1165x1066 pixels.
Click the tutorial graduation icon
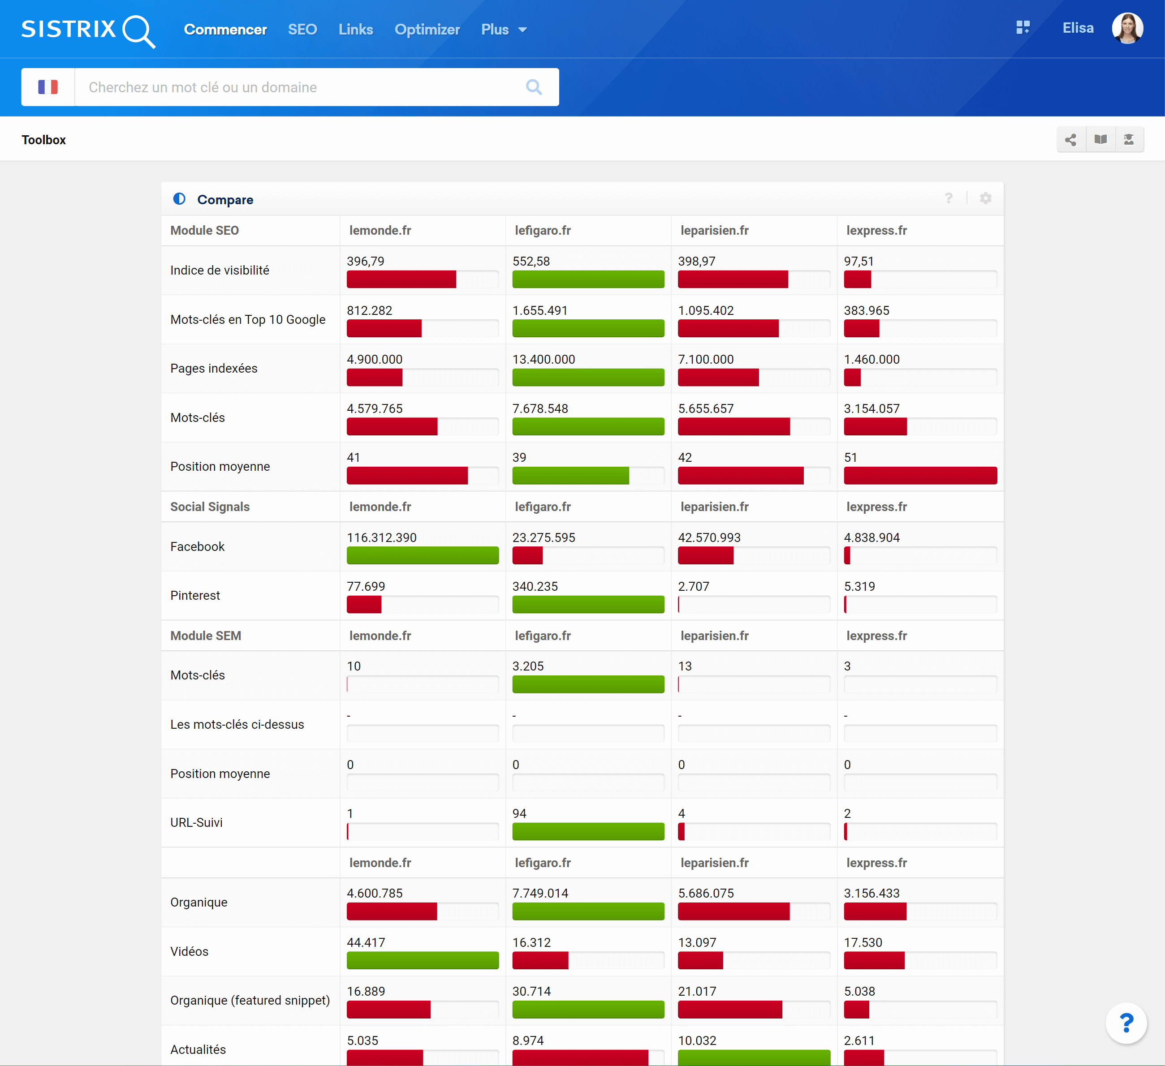click(1129, 140)
